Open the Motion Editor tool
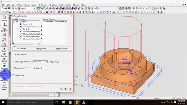 pos(4,87)
